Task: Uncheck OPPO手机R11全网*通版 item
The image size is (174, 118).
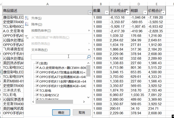Action: 37,81
